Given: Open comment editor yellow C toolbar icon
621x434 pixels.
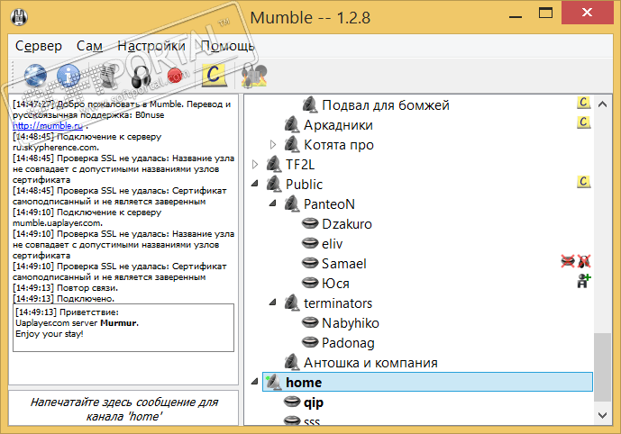Looking at the screenshot, I should (214, 75).
